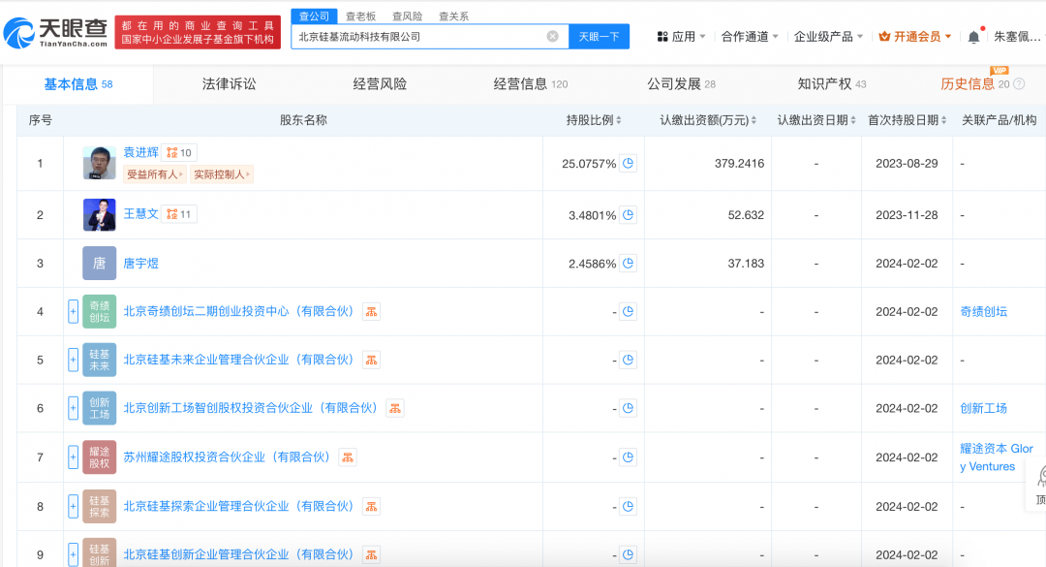Click pie chart icon for 王慧文 shareholding

(x=629, y=214)
